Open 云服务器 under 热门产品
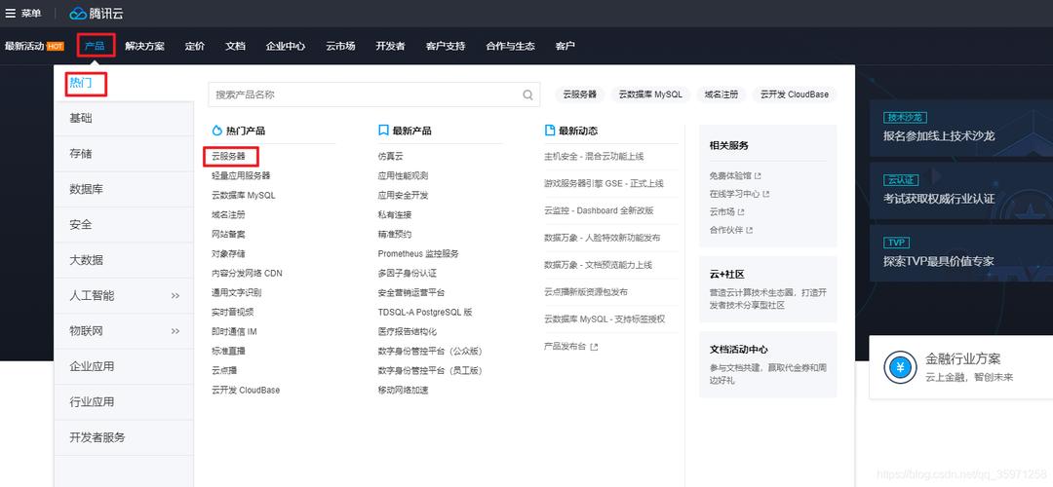This screenshot has width=1053, height=487. 228,156
